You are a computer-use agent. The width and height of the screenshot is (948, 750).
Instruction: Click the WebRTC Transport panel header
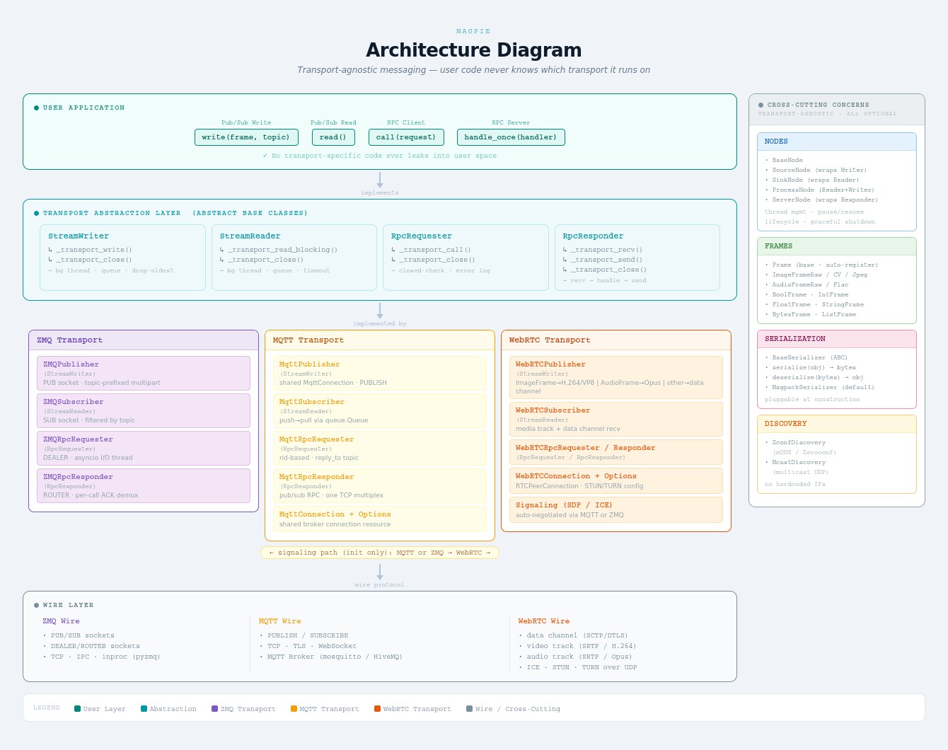(616, 340)
